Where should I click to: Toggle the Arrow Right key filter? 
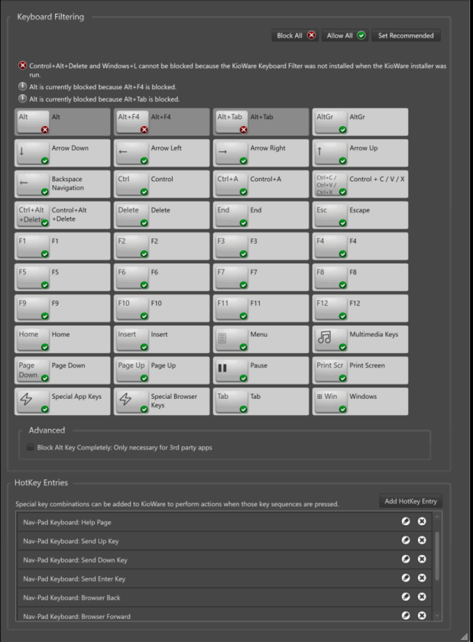[x=261, y=153]
